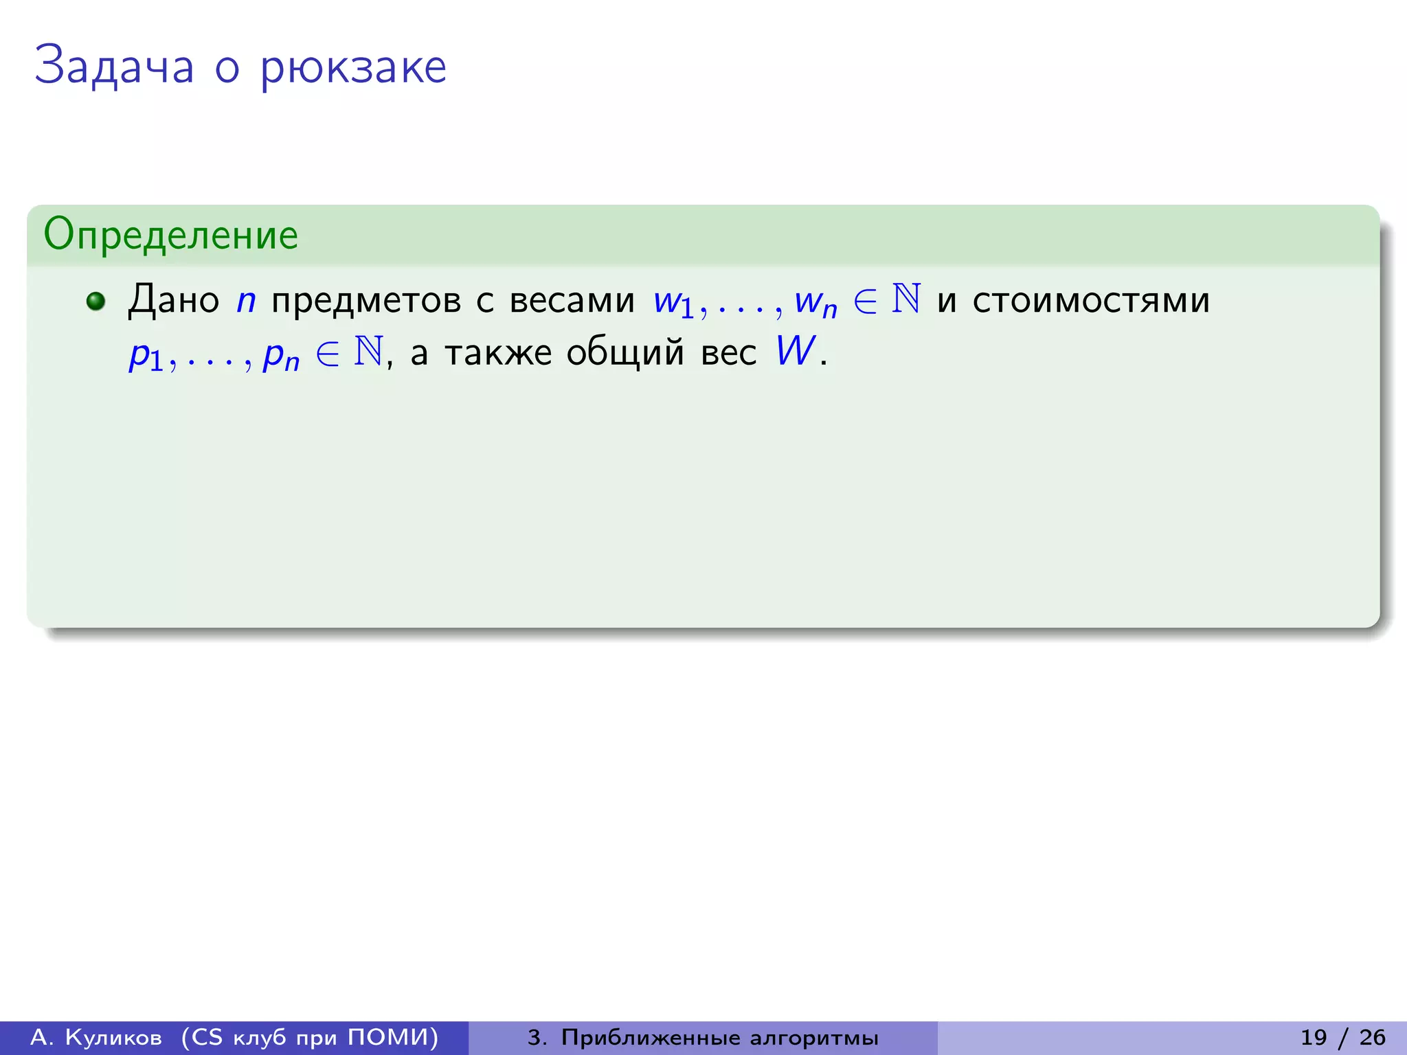Click the "Определение" block heading
The height and width of the screenshot is (1055, 1407).
pos(170,235)
